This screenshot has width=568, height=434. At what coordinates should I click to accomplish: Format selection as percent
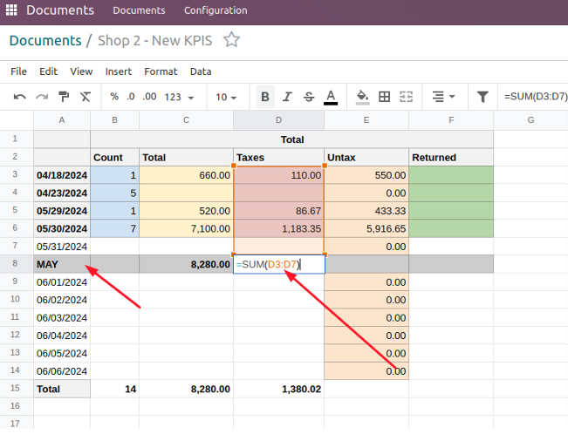(x=114, y=97)
